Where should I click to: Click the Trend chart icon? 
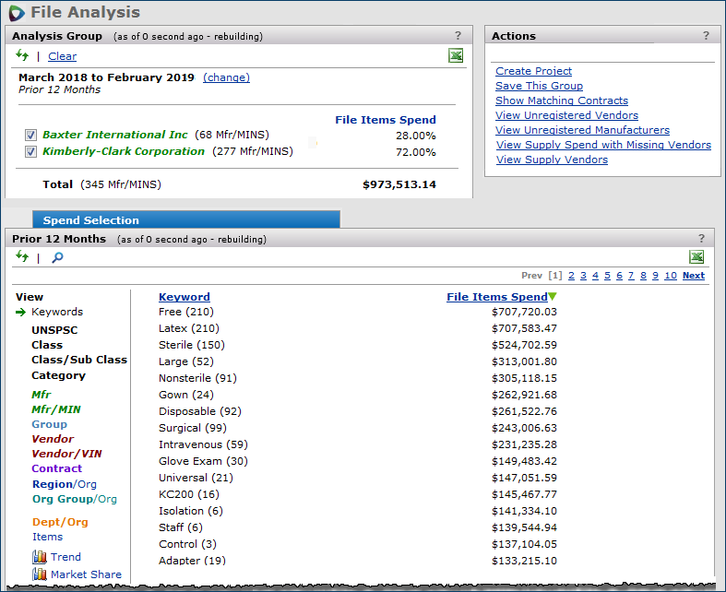pos(40,557)
